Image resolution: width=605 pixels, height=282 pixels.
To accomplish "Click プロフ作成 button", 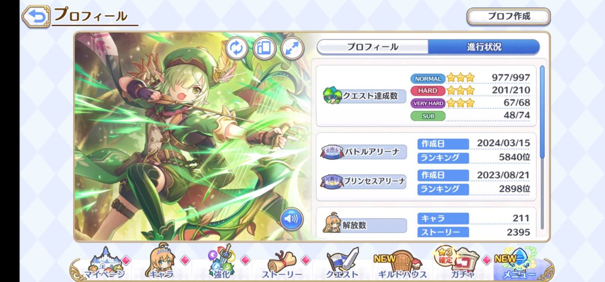I will click(x=508, y=17).
